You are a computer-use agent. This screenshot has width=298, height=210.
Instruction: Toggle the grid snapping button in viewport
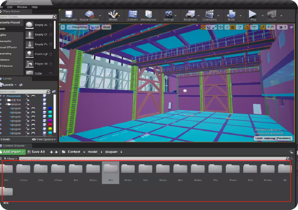click(232, 27)
